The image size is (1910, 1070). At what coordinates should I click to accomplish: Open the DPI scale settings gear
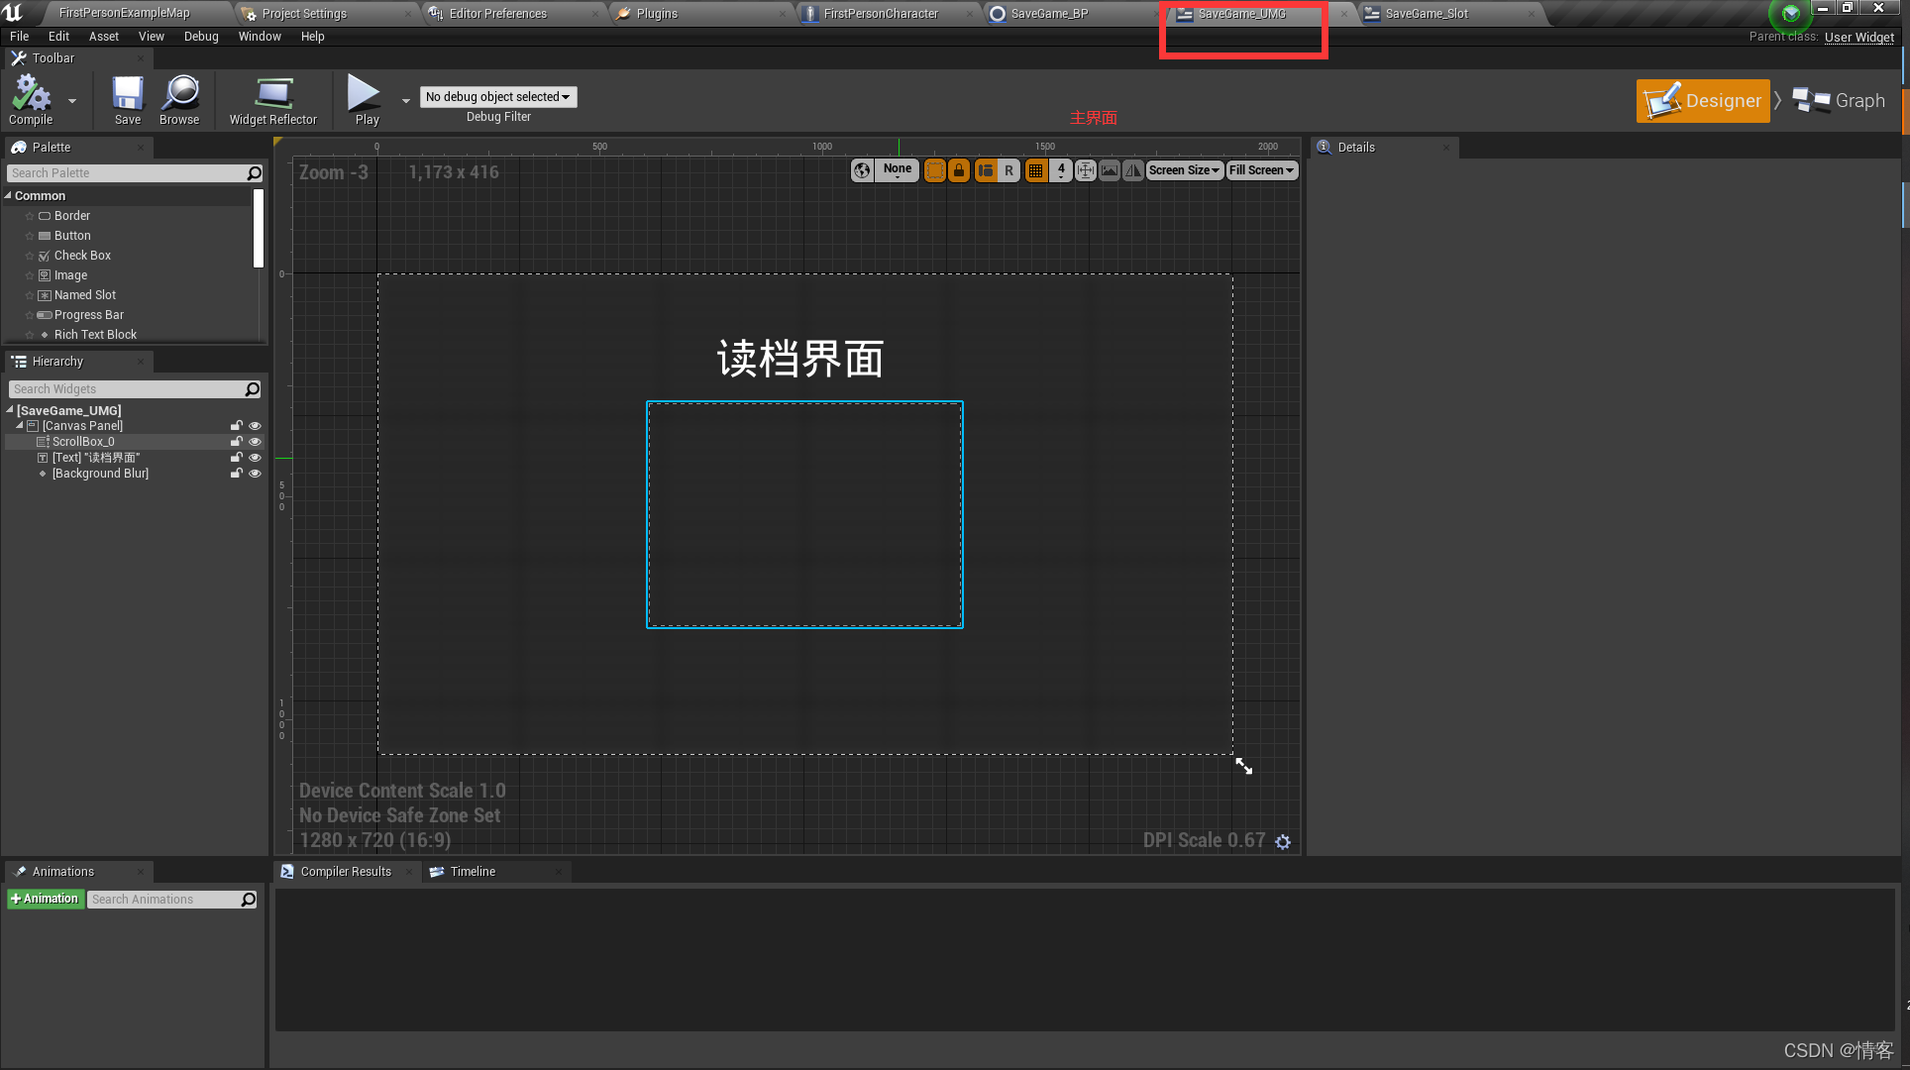coord(1283,842)
